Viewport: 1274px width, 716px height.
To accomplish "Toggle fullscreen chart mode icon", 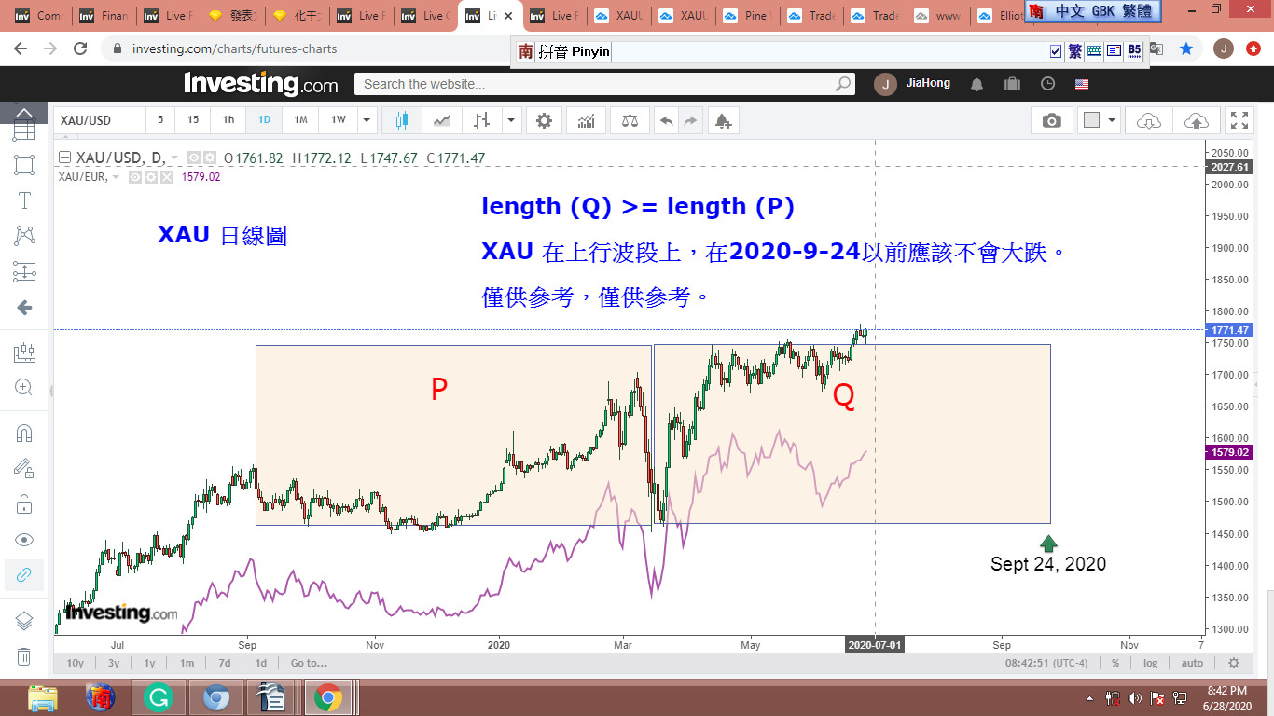I will coord(1239,120).
